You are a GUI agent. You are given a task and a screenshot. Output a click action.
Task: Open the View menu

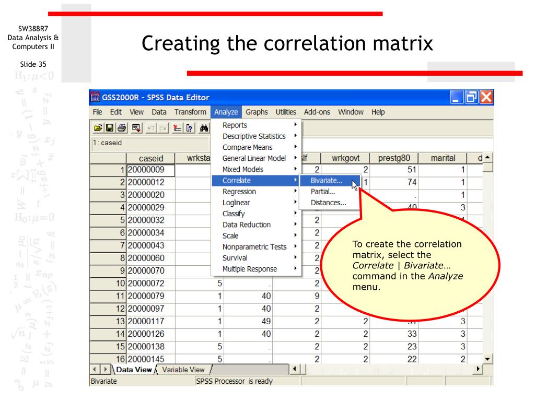[136, 112]
